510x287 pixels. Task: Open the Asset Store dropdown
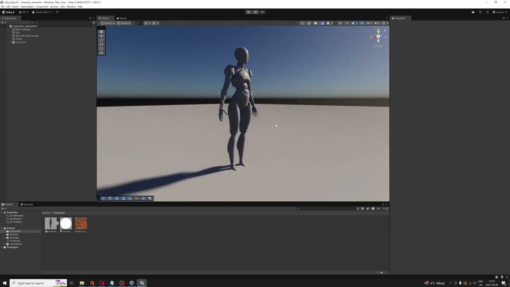(42, 12)
